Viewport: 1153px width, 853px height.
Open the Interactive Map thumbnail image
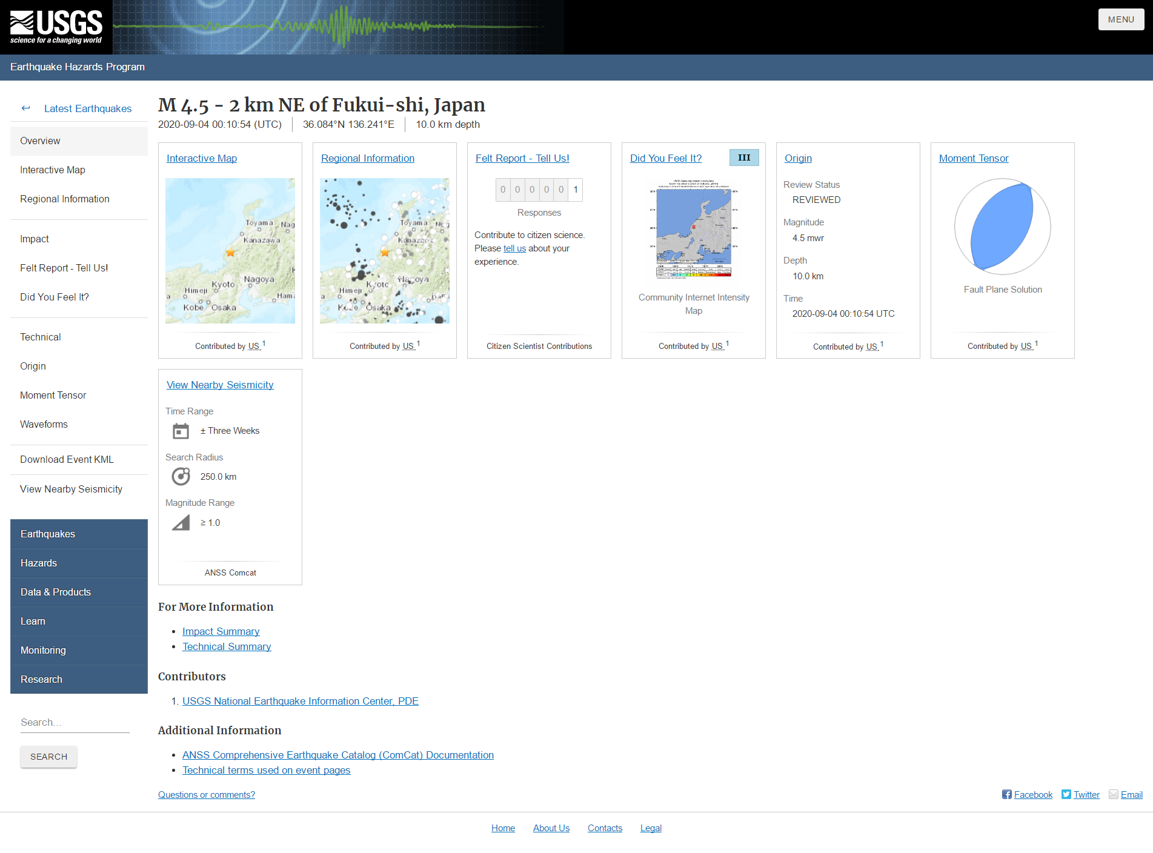[230, 250]
